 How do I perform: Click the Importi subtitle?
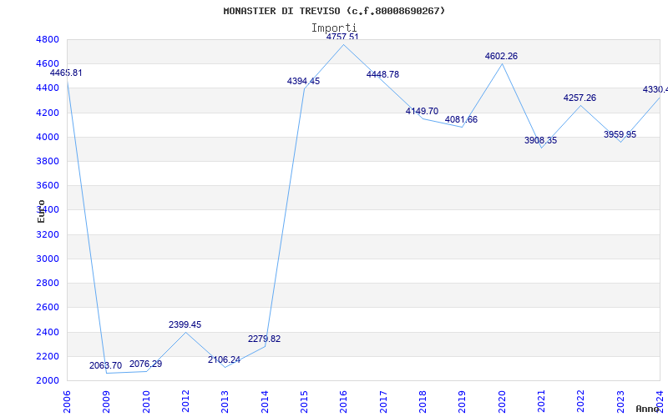pyautogui.click(x=333, y=28)
